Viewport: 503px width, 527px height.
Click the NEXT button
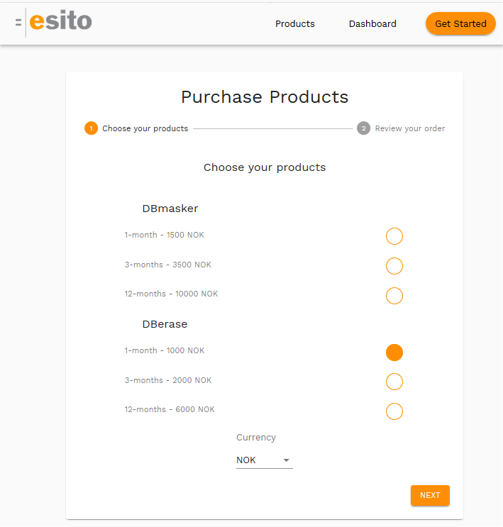[430, 495]
